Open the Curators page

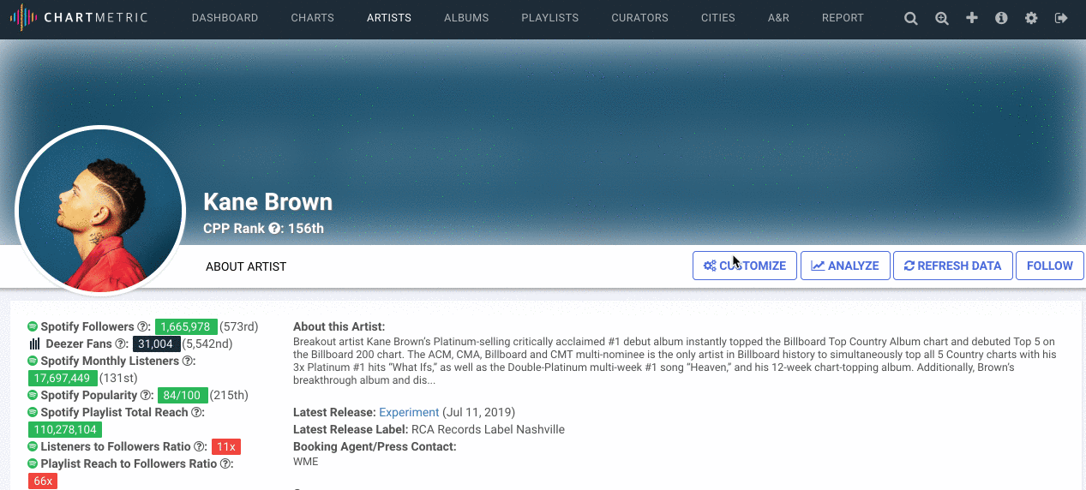point(639,18)
